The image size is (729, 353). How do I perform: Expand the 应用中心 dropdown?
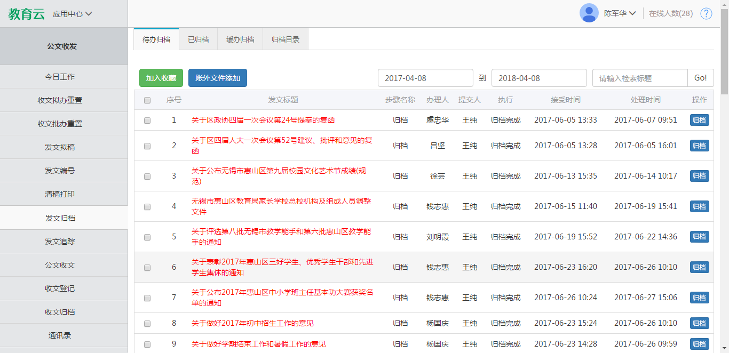[73, 14]
